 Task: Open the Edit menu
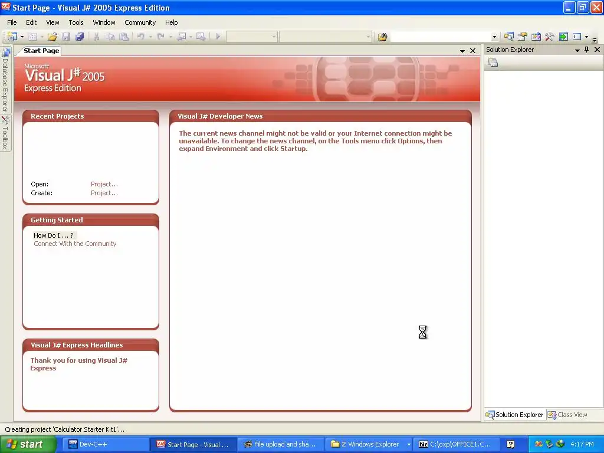point(31,22)
